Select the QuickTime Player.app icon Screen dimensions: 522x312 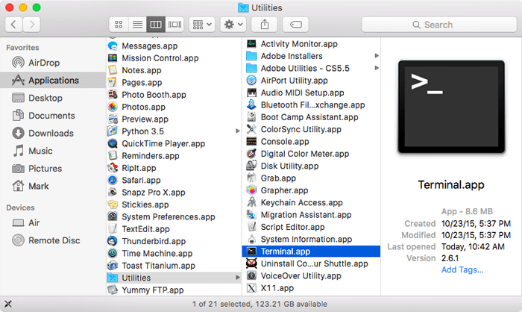point(113,143)
